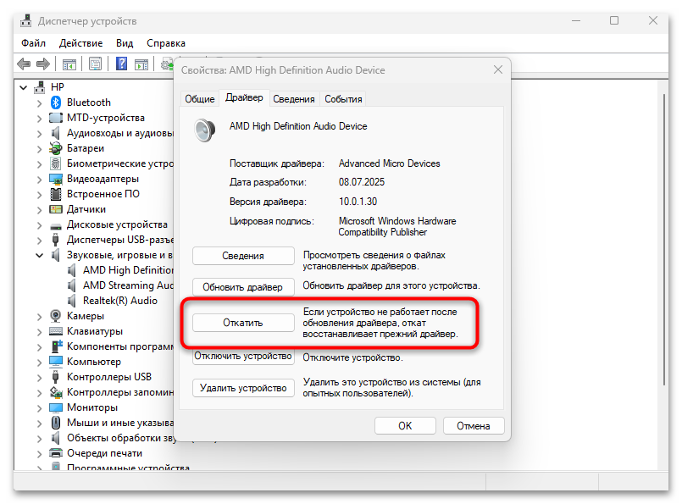Collapse the Звуковые, игровые category
This screenshot has width=682, height=504.
pos(40,255)
